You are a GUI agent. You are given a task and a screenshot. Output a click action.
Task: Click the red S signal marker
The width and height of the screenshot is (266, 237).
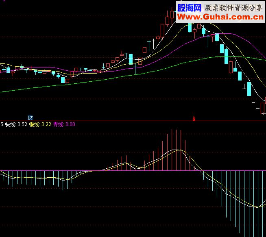pyautogui.click(x=194, y=119)
